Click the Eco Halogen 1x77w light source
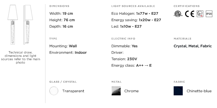The height and width of the screenshot is (108, 217). click(x=135, y=13)
